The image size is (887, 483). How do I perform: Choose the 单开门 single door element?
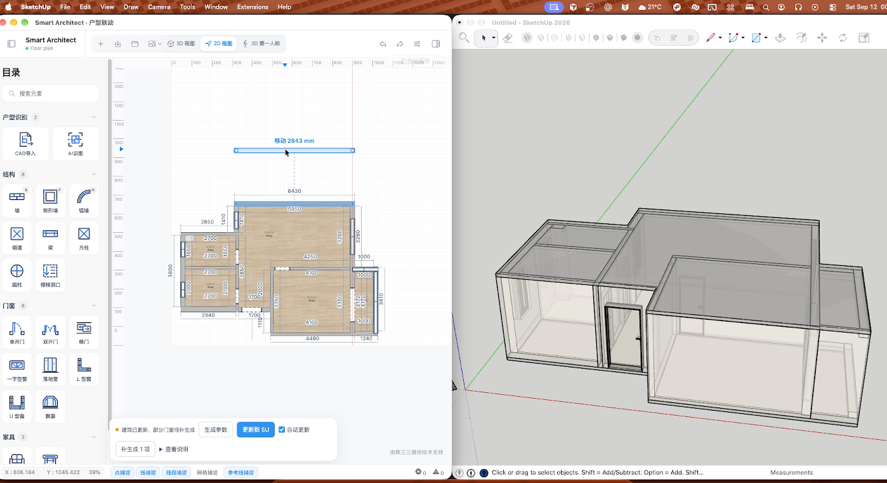[17, 333]
